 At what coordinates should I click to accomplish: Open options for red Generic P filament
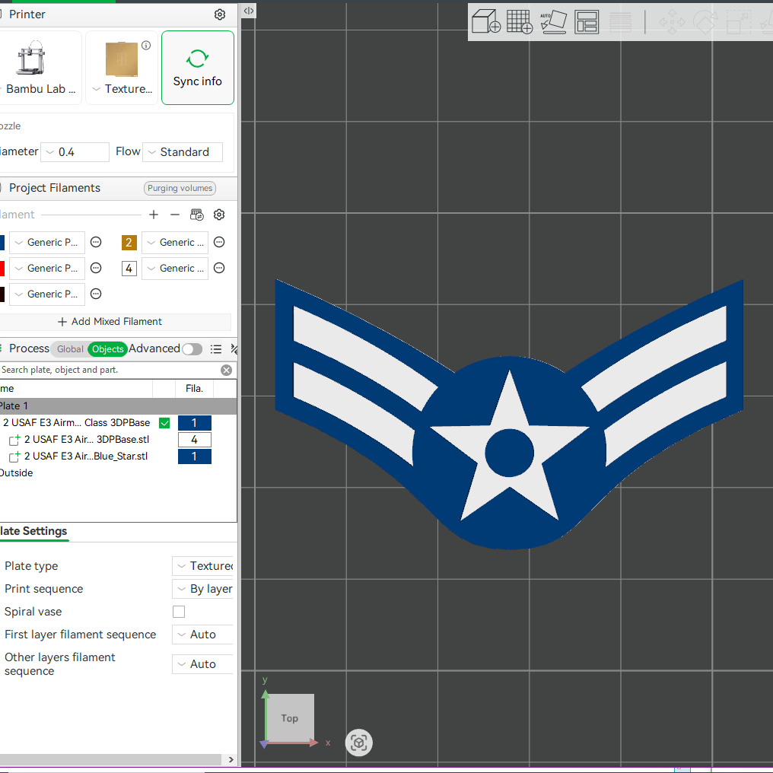[96, 268]
